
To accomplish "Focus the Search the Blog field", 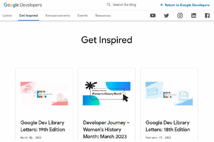I will coord(124,5).
